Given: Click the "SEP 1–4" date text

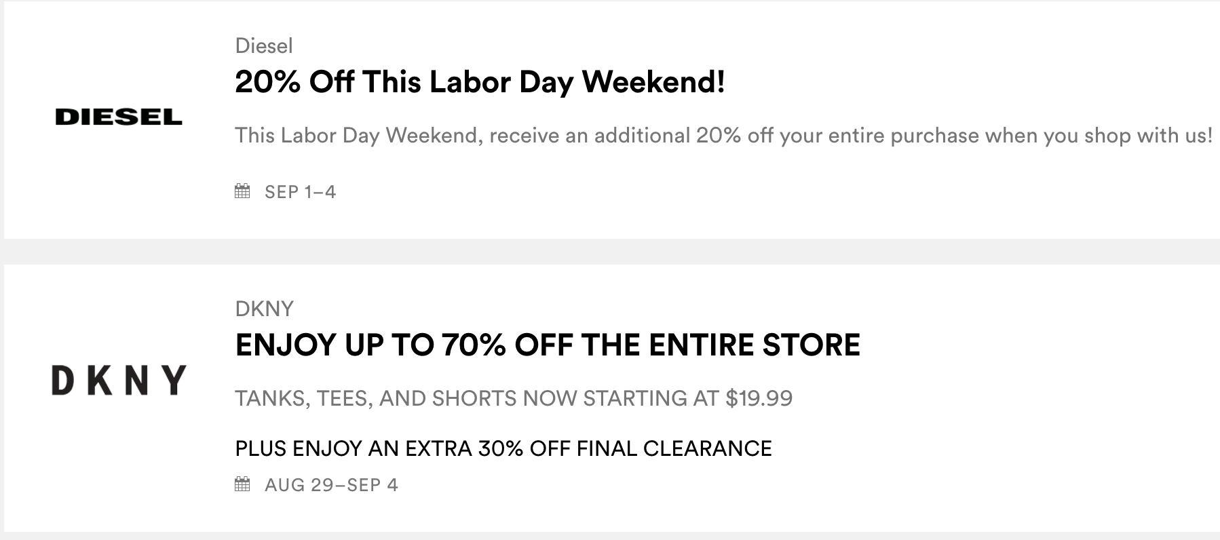Looking at the screenshot, I should pos(300,192).
